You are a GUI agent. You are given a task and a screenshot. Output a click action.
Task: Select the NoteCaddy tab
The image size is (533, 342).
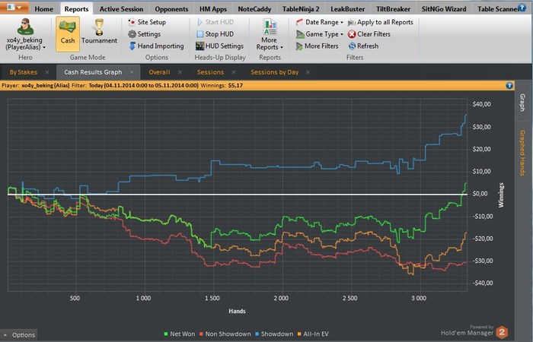pos(254,9)
